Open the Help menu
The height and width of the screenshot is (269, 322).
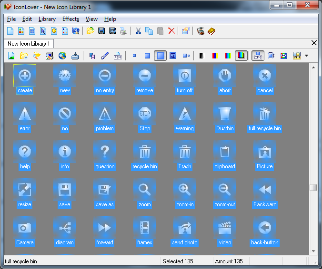110,19
